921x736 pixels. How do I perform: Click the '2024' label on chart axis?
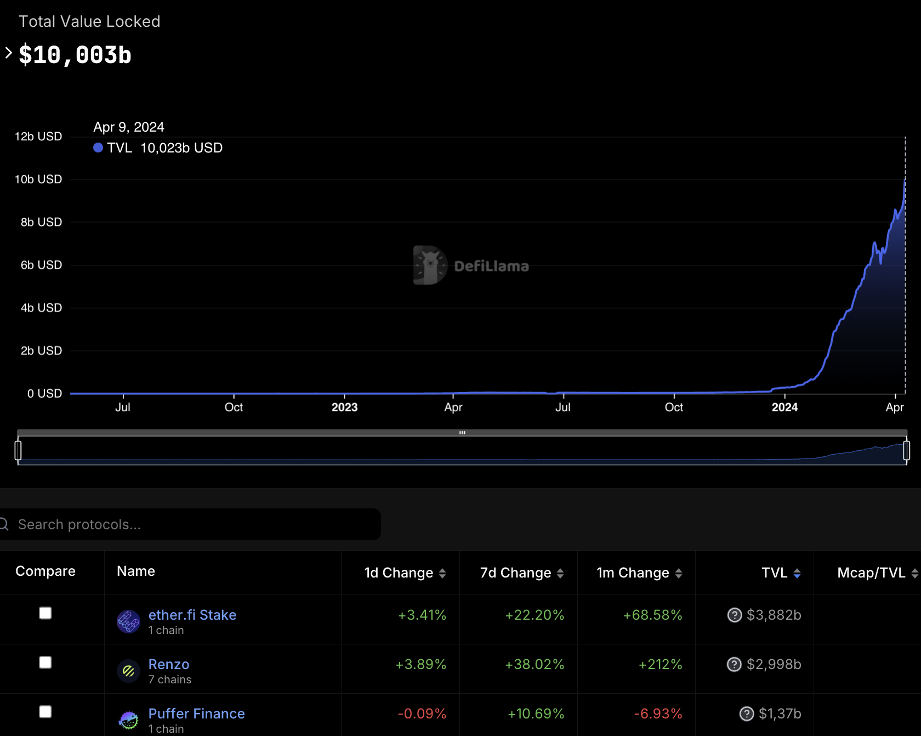point(784,407)
